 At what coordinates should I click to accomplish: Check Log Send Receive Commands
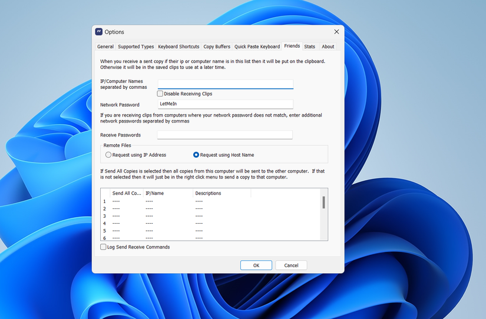pyautogui.click(x=103, y=247)
